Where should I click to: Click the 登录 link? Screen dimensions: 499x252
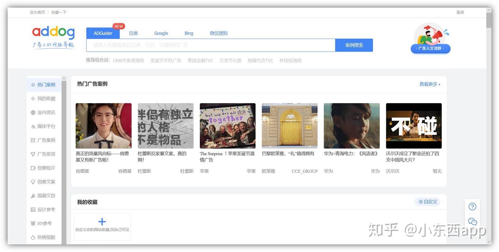pyautogui.click(x=460, y=12)
